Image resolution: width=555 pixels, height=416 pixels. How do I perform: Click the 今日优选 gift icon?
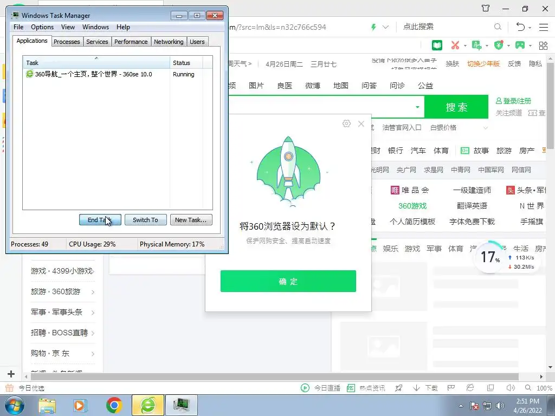coord(10,388)
